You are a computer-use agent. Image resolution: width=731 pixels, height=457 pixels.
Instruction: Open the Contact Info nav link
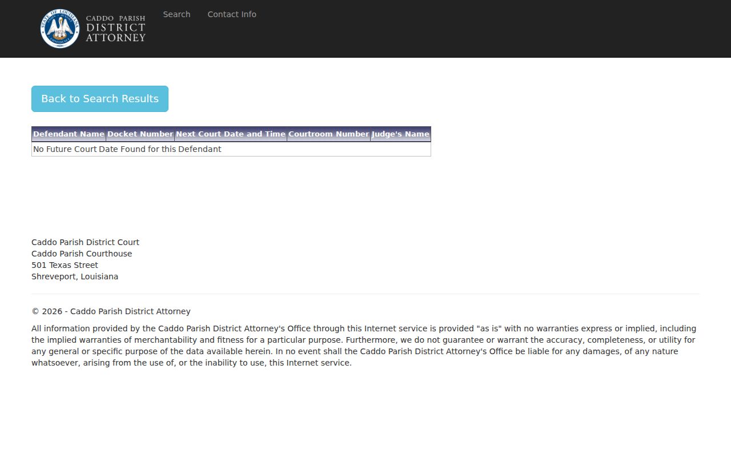[x=232, y=14]
